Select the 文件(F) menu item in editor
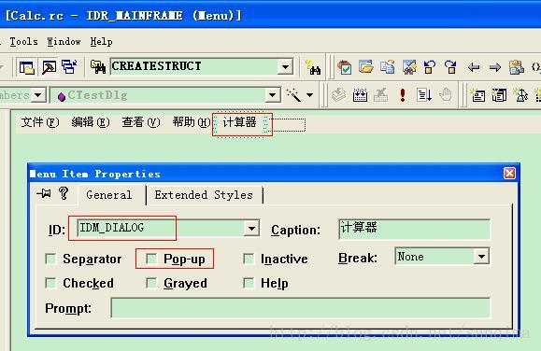The image size is (541, 351). pos(40,122)
